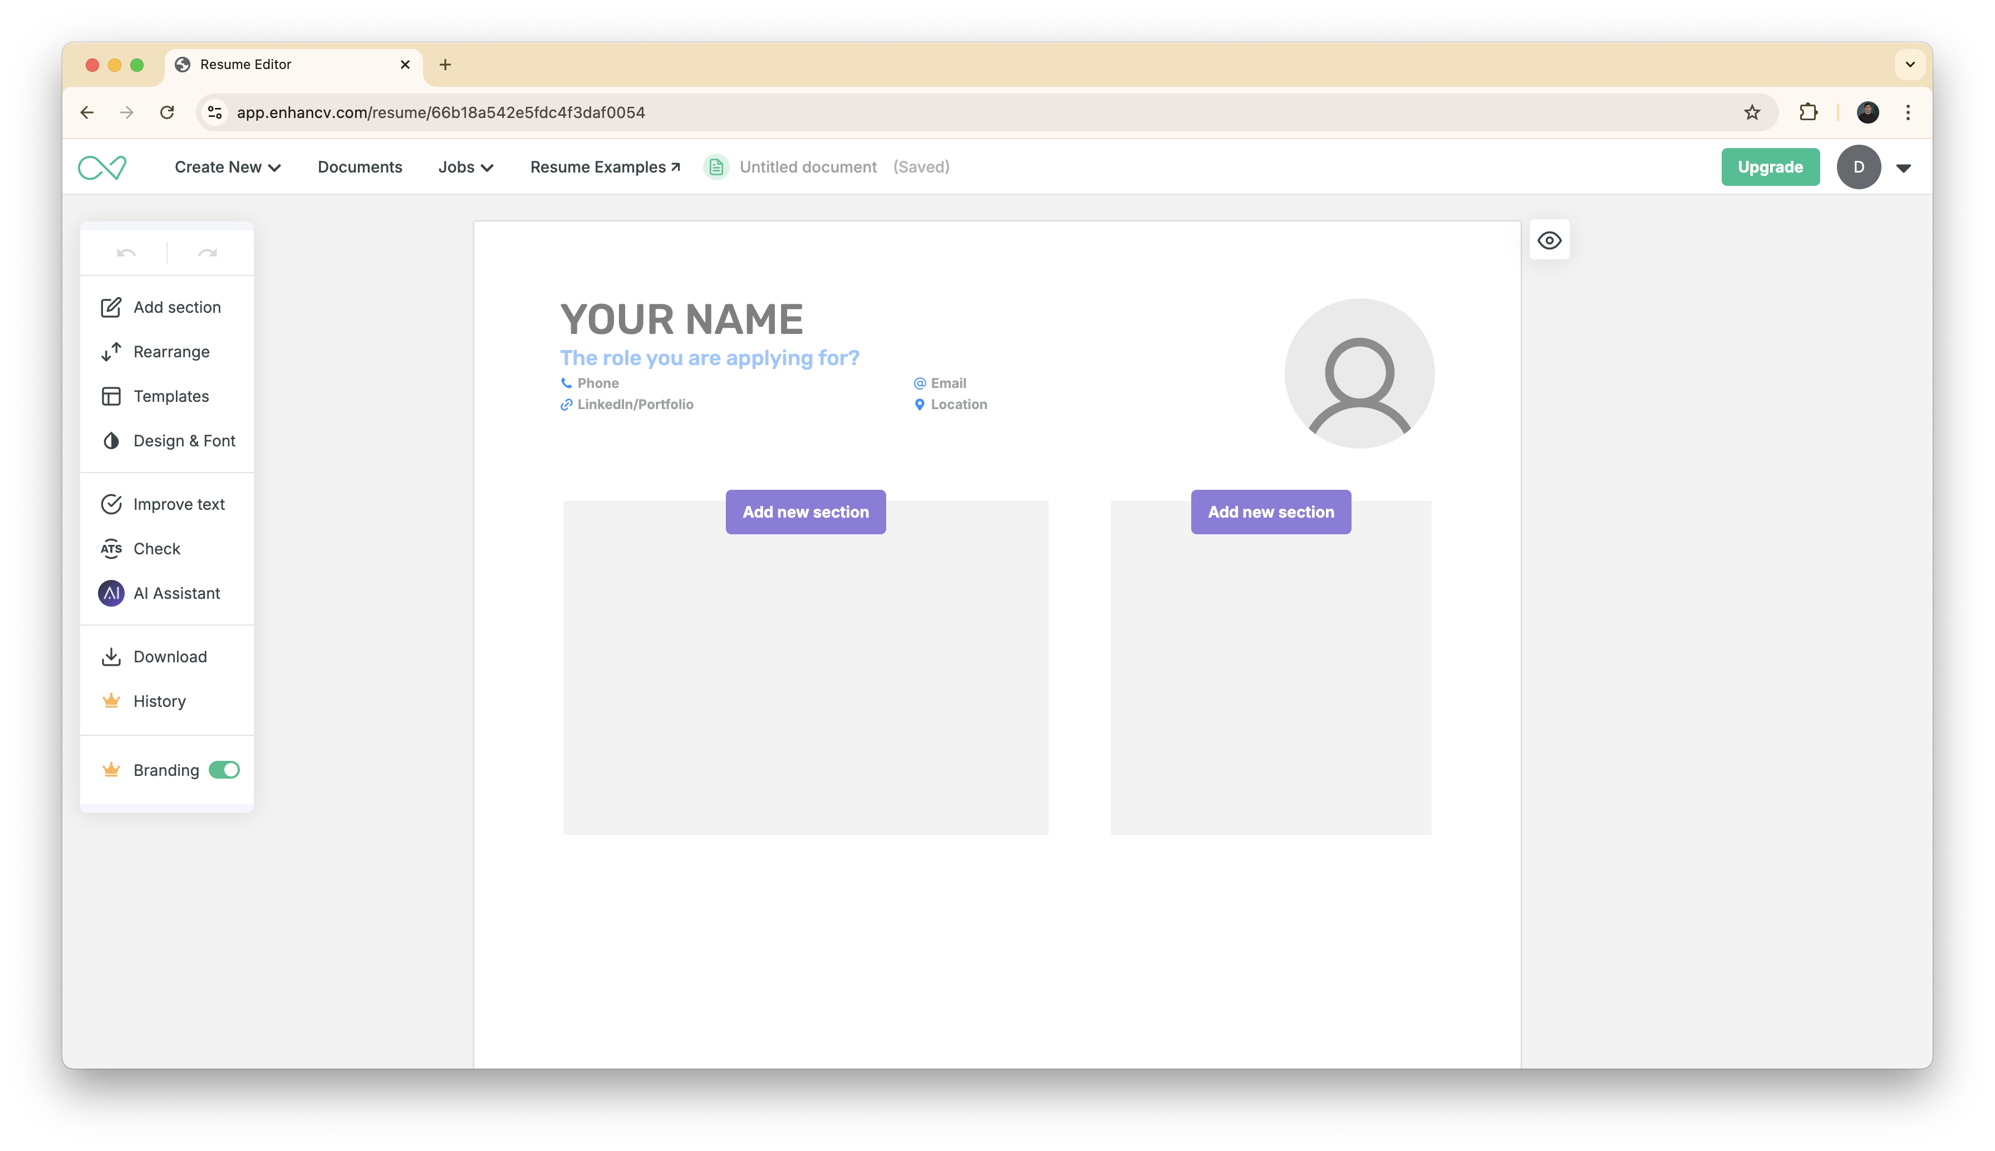Image resolution: width=1995 pixels, height=1151 pixels.
Task: Open site information icon in address bar
Action: pyautogui.click(x=215, y=112)
